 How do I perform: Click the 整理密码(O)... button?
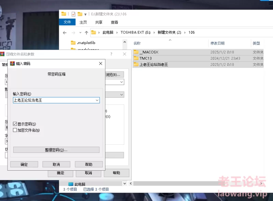56,150
